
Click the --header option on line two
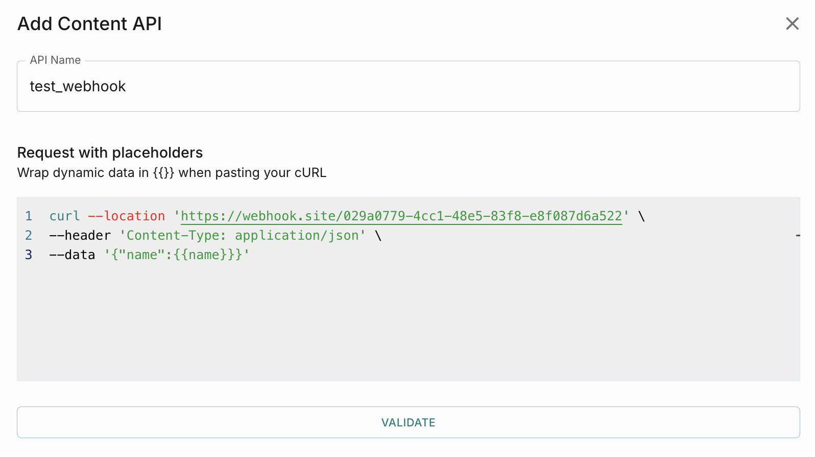click(80, 236)
